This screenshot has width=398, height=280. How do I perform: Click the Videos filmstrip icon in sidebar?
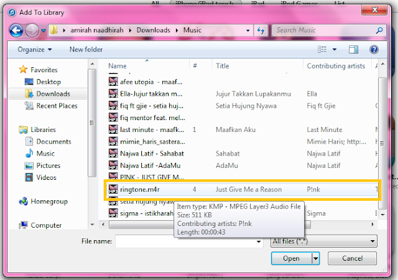pos(29,177)
